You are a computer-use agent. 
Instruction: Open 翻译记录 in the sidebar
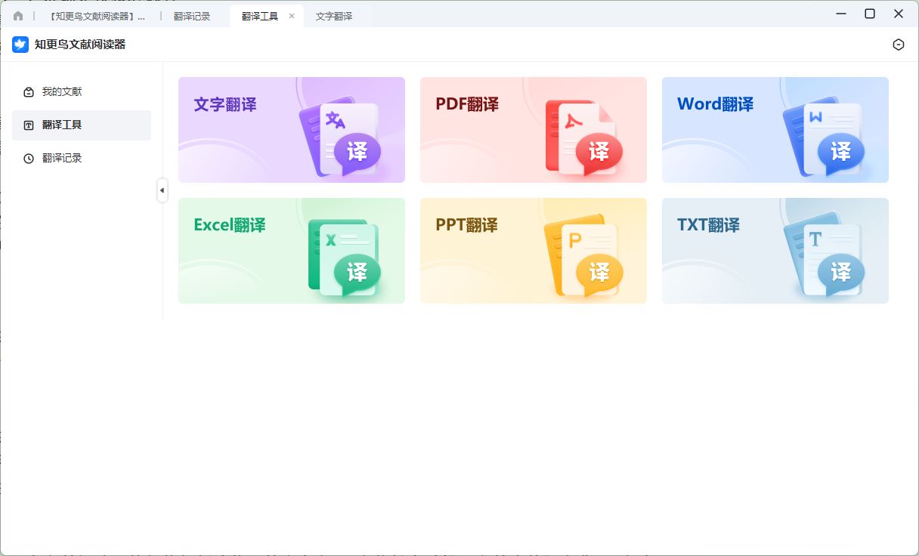coord(82,159)
